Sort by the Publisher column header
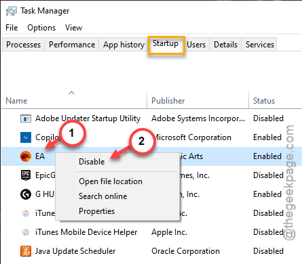The image size is (302, 264). click(x=168, y=101)
